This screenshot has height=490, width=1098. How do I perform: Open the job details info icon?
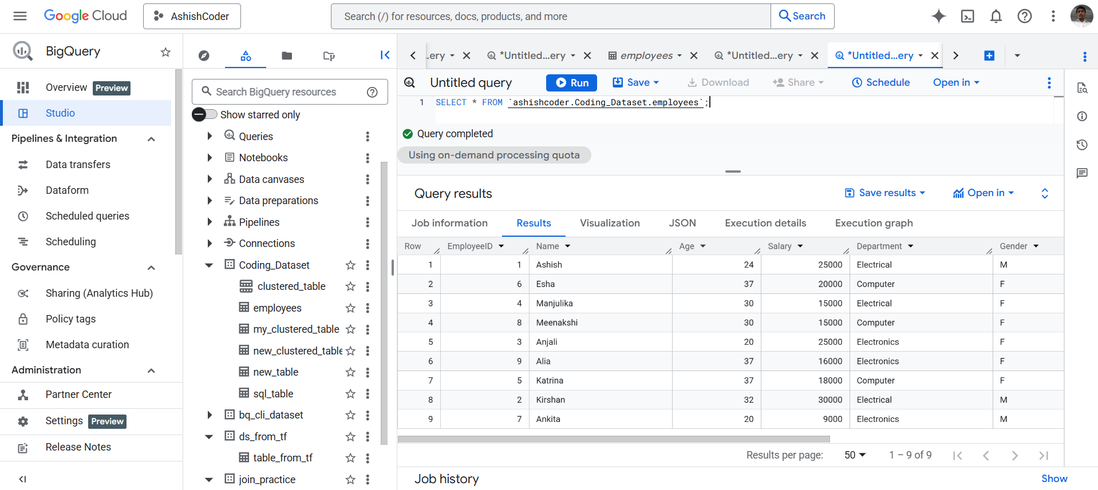tap(1081, 116)
